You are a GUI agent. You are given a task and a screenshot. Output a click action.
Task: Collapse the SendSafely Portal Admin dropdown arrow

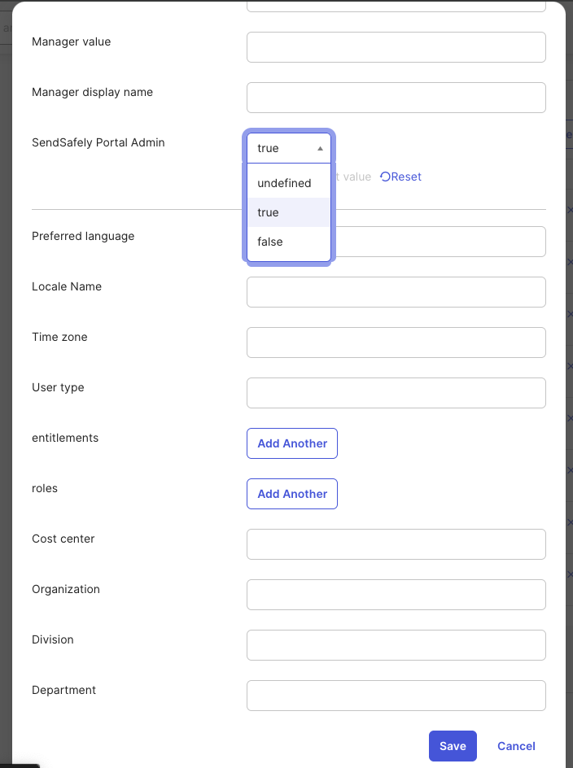click(320, 148)
